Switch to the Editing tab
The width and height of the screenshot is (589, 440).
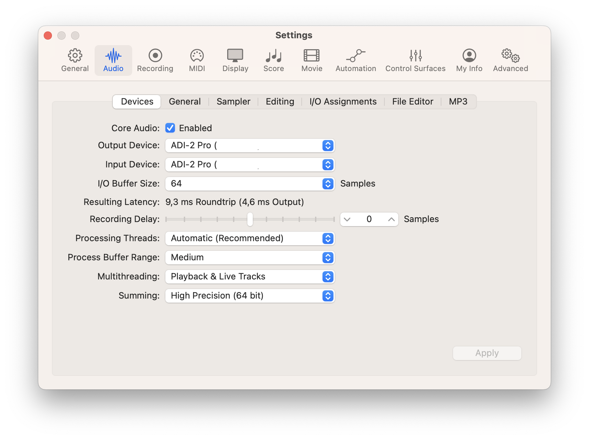(280, 102)
